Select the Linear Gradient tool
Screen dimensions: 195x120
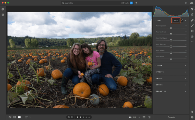point(192,31)
